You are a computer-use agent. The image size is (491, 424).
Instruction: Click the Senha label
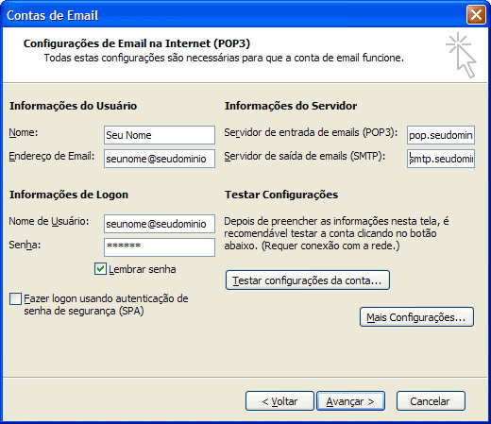(x=25, y=245)
